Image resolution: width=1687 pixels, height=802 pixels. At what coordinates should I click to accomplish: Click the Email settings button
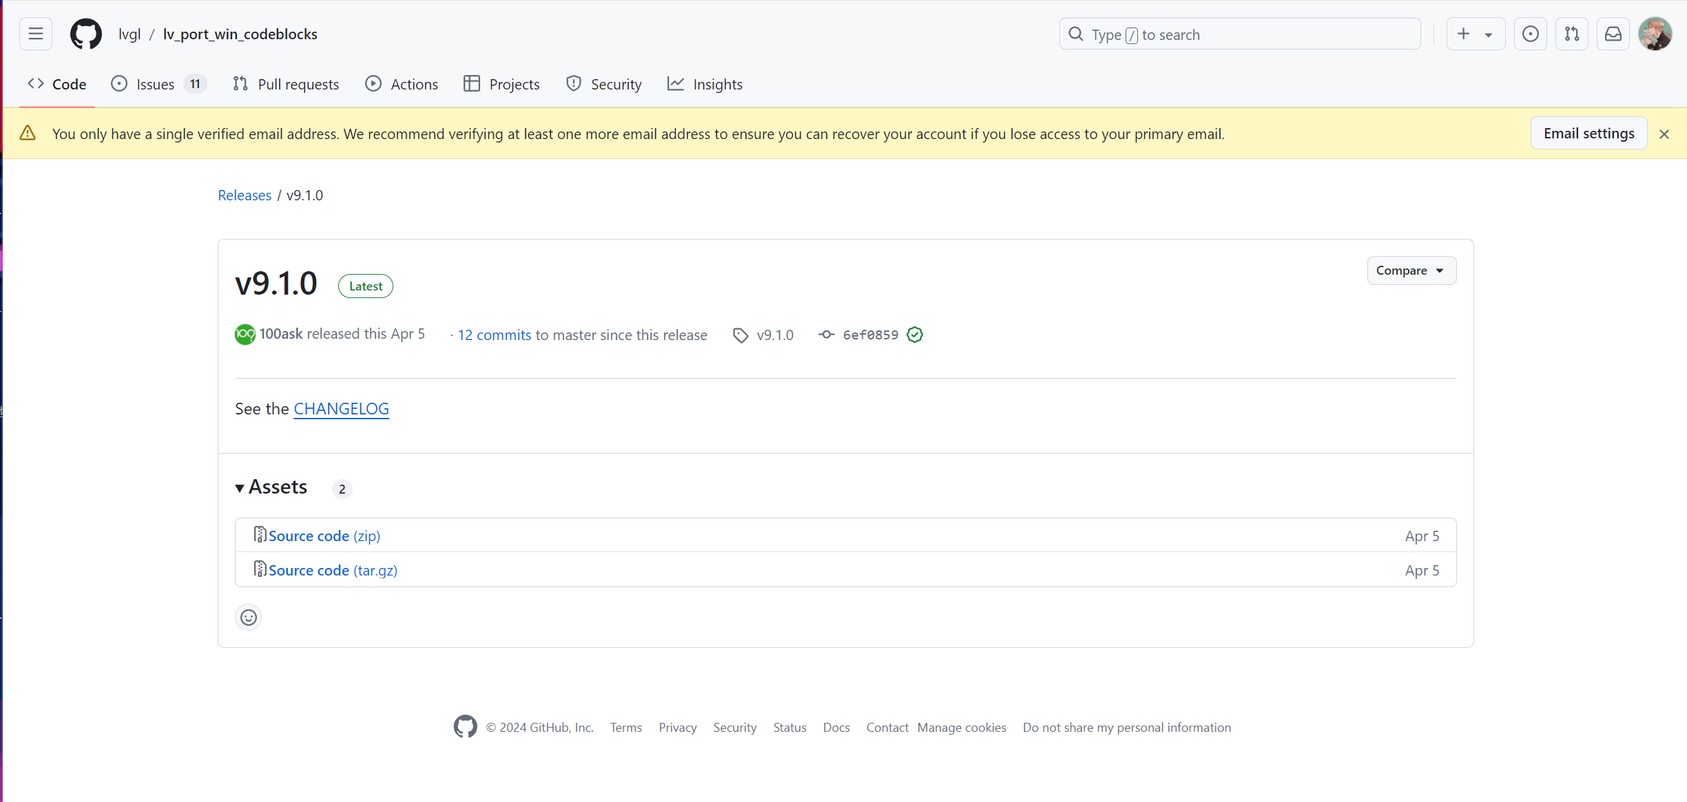(1588, 134)
